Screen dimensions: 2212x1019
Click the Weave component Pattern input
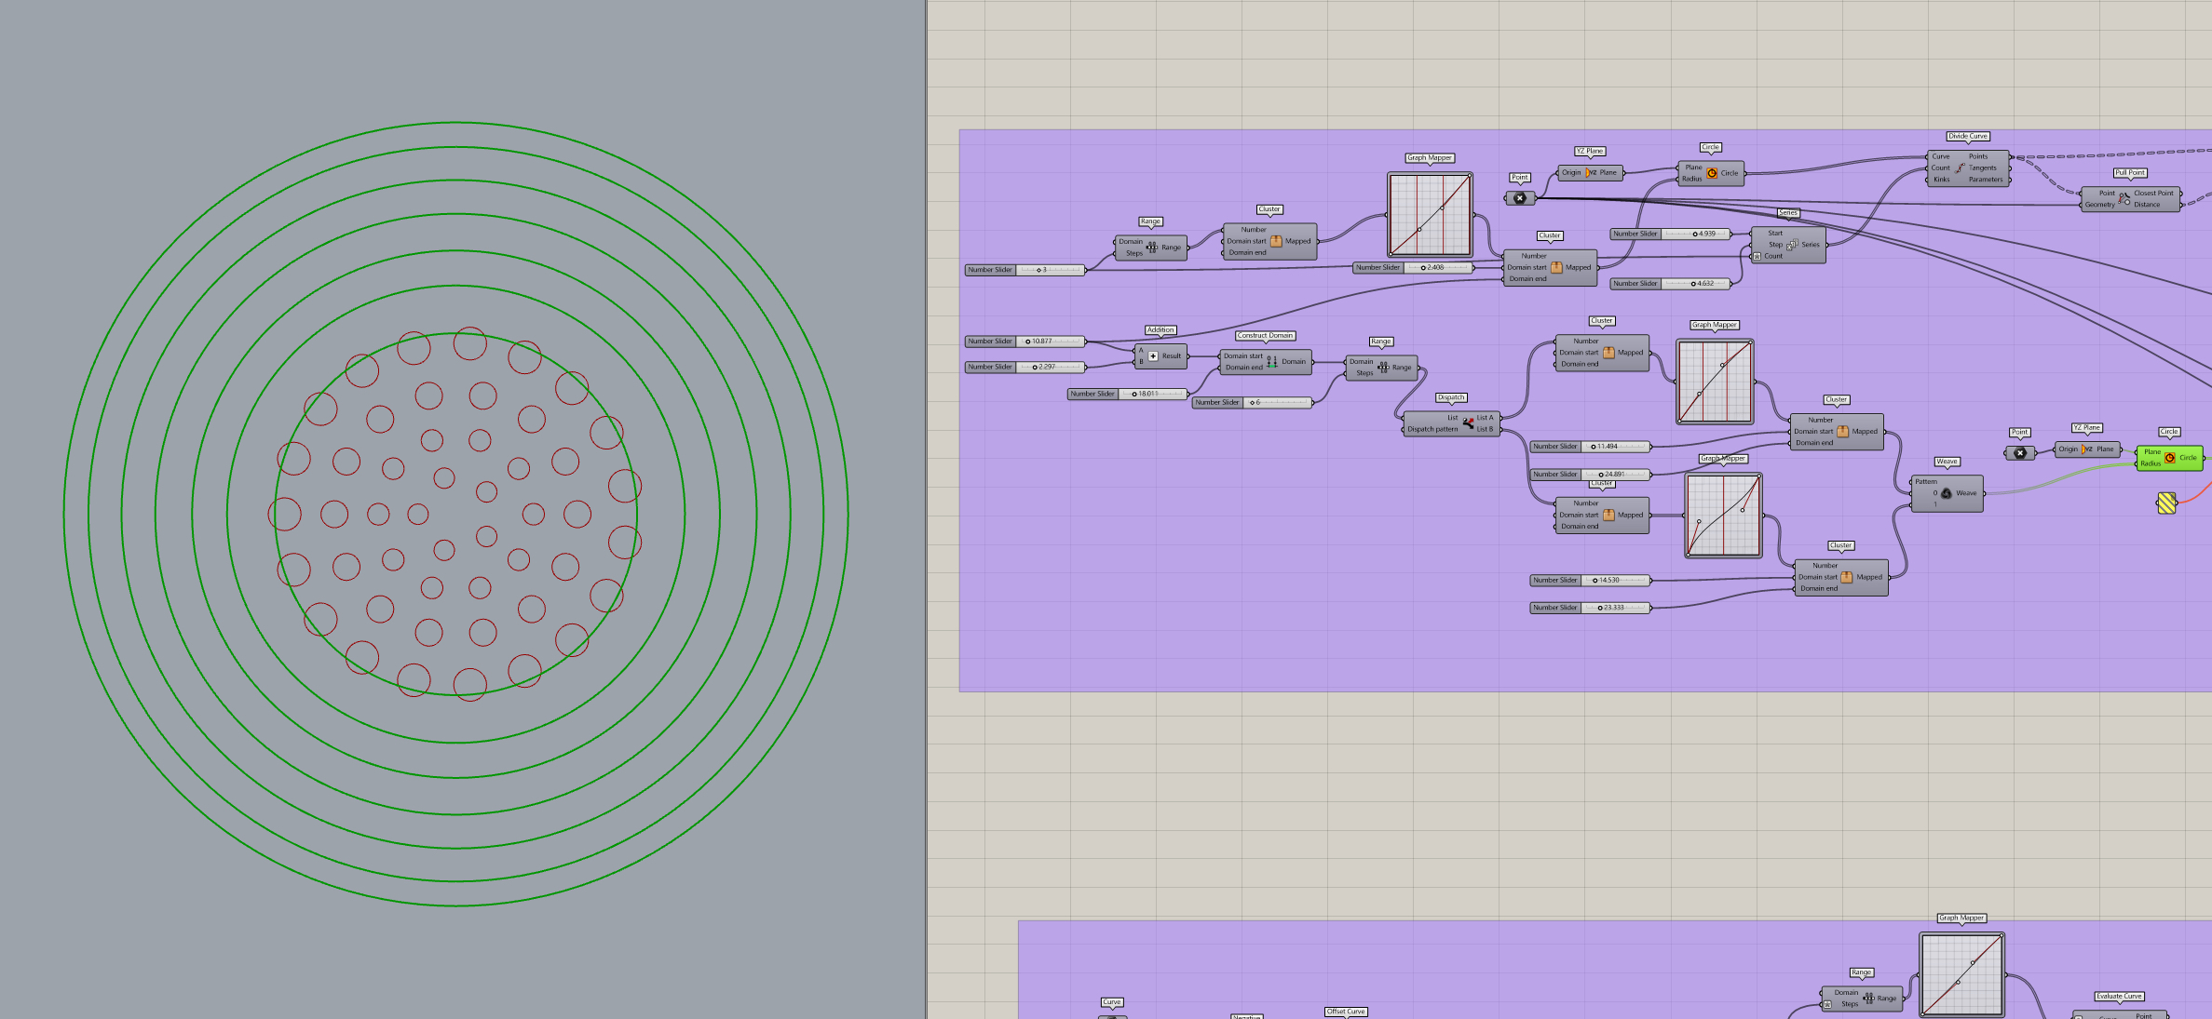pyautogui.click(x=1925, y=482)
